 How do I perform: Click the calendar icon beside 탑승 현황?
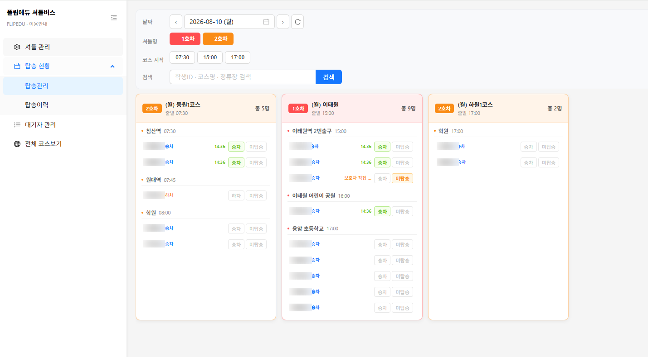[17, 66]
